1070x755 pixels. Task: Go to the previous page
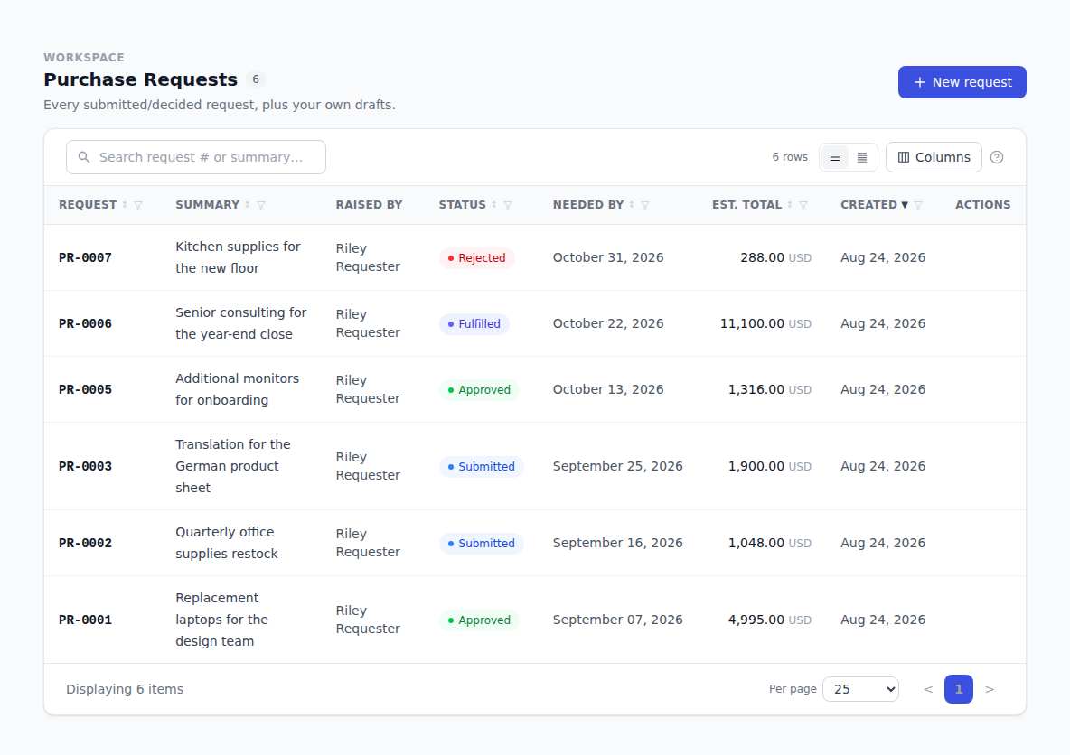[x=928, y=690]
